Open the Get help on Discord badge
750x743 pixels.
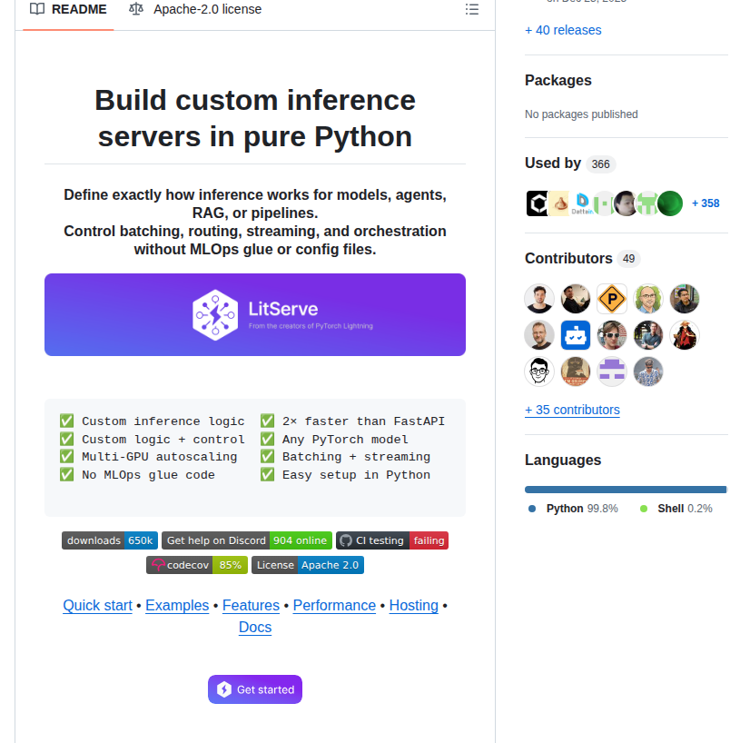(246, 540)
